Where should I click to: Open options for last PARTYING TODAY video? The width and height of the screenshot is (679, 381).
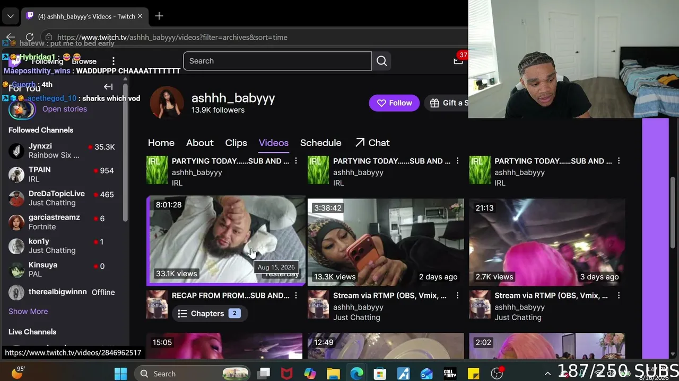click(619, 161)
